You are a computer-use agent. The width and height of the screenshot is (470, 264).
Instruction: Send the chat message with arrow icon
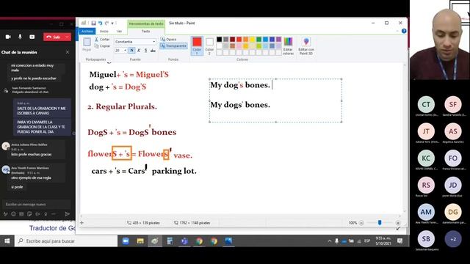68,214
